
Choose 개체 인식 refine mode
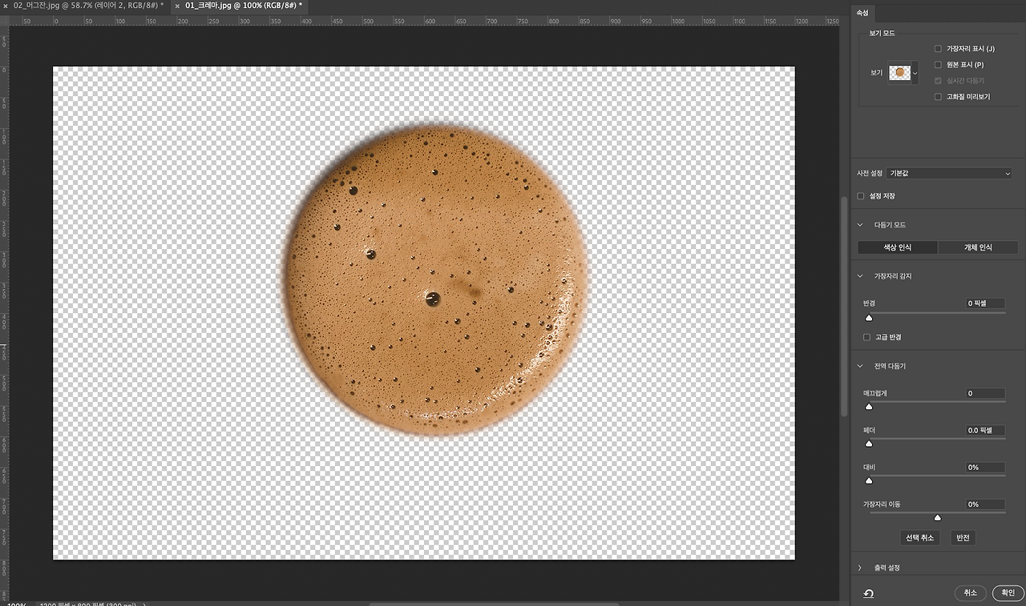[978, 247]
